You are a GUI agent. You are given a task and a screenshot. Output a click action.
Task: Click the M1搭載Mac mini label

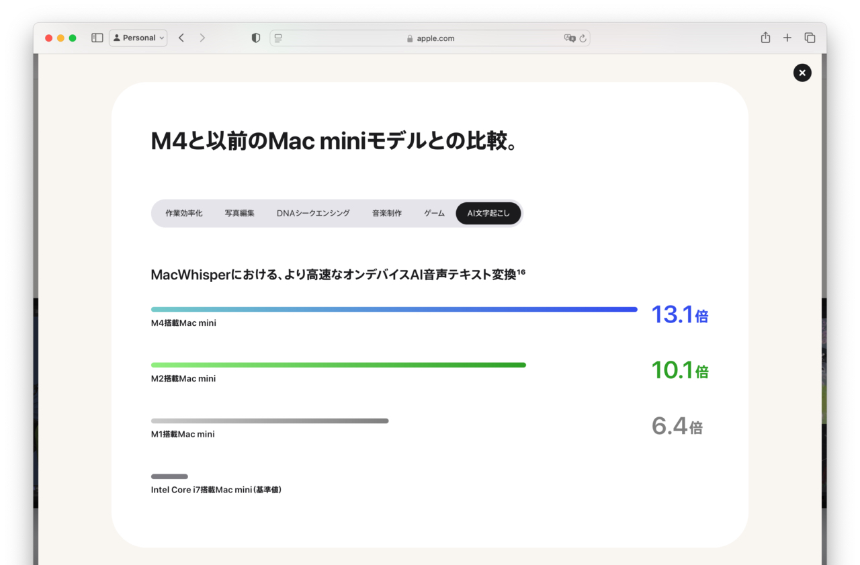tap(183, 435)
